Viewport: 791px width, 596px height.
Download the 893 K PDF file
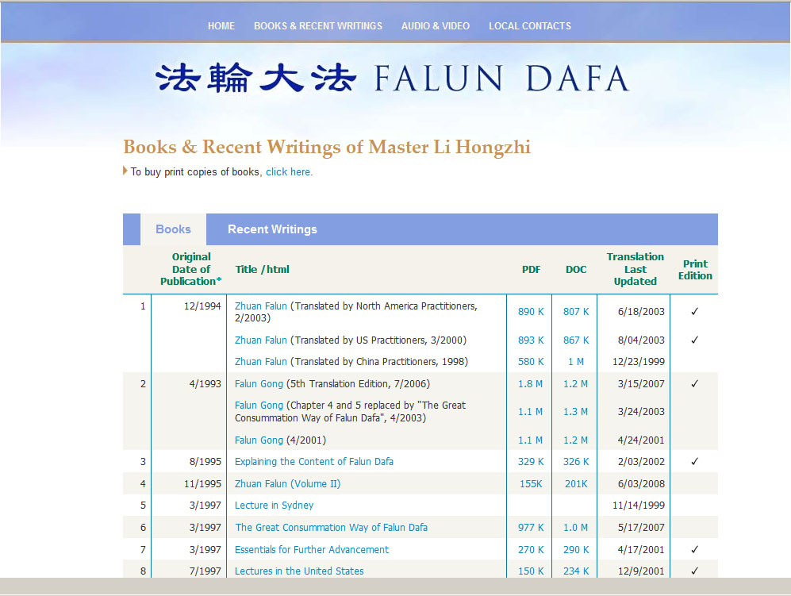click(531, 340)
